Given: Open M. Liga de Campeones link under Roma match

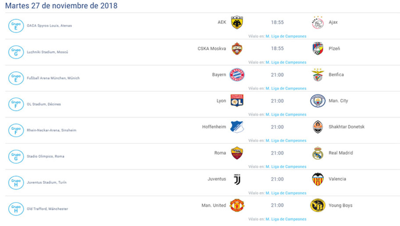Looking at the screenshot, I should point(286,167).
